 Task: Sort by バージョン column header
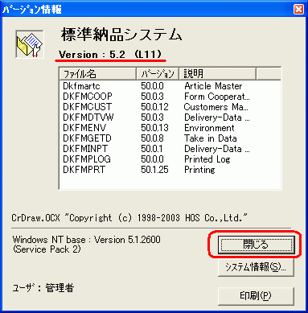[158, 74]
